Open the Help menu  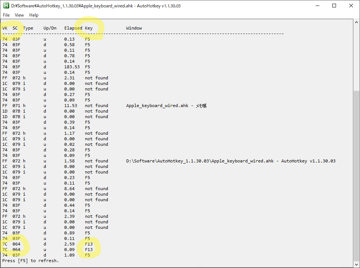click(34, 15)
